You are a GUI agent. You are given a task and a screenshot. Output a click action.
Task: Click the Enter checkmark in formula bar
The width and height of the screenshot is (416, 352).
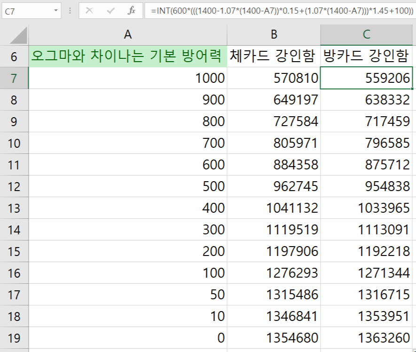coord(111,10)
